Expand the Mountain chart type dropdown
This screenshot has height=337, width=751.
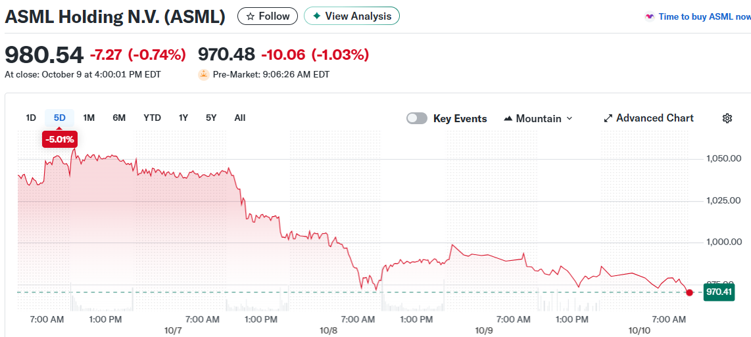(x=569, y=119)
